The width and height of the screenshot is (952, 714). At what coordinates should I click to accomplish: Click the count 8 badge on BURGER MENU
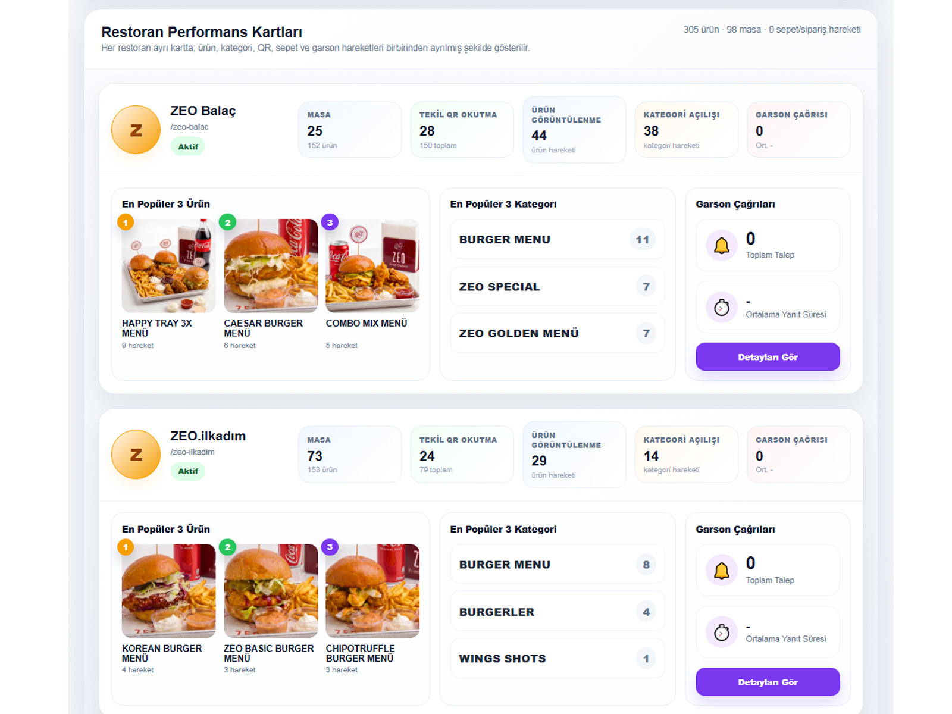point(646,564)
